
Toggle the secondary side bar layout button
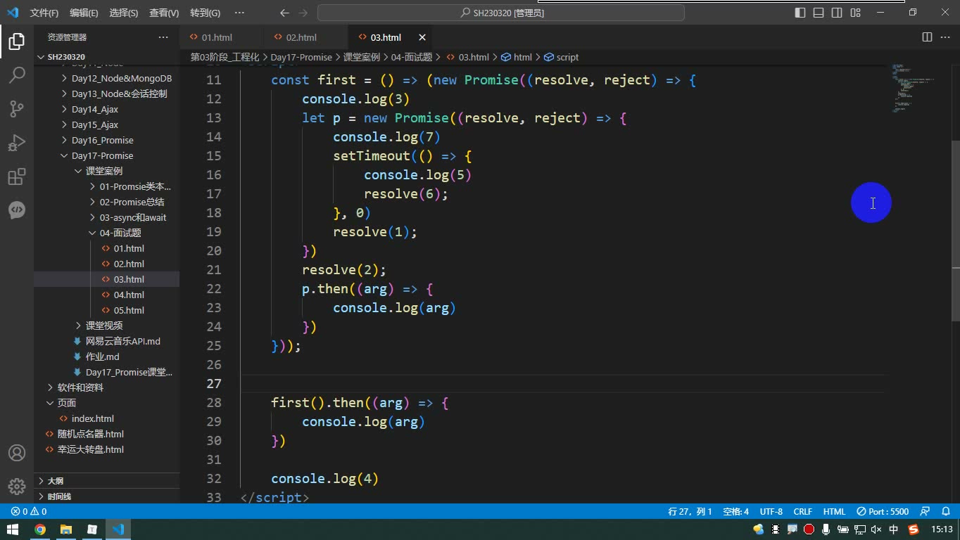point(837,13)
